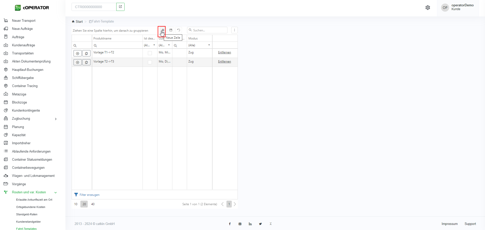The height and width of the screenshot is (230, 485).
Task: Expand the Zugbuchung submenu
Action: pos(56,119)
